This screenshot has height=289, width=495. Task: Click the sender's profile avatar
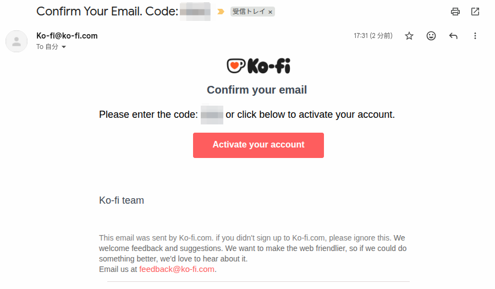click(x=16, y=41)
